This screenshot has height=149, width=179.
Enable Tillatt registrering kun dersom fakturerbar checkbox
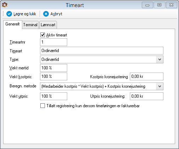[42, 105]
